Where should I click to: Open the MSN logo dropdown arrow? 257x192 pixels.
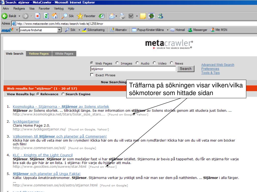pyautogui.click(x=17, y=30)
